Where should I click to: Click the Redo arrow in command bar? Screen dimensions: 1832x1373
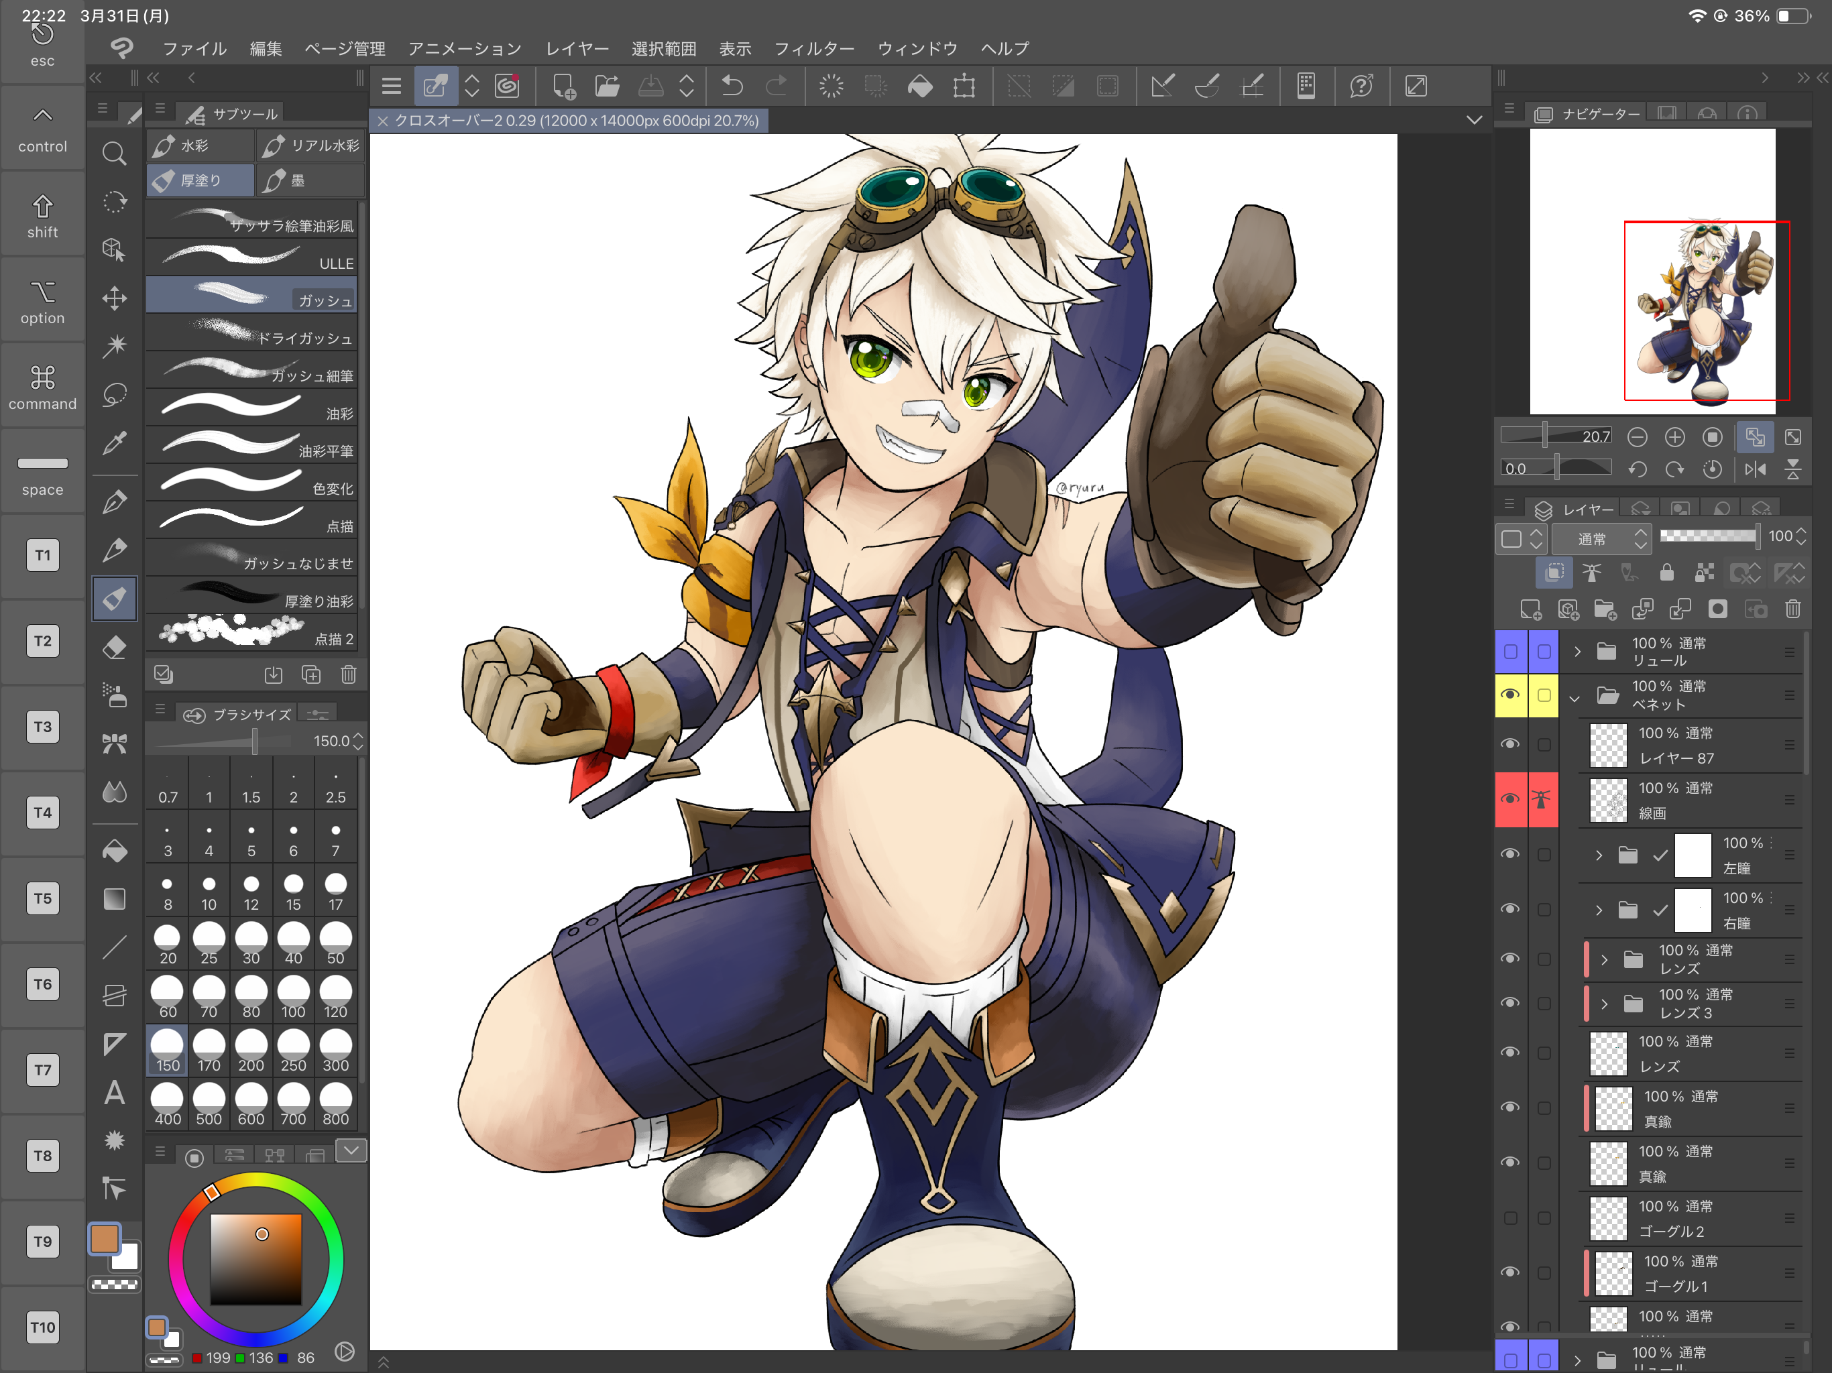(x=776, y=86)
